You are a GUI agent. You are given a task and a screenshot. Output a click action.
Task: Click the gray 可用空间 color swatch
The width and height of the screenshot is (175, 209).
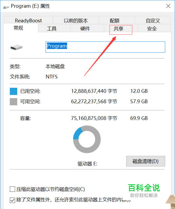14,102
